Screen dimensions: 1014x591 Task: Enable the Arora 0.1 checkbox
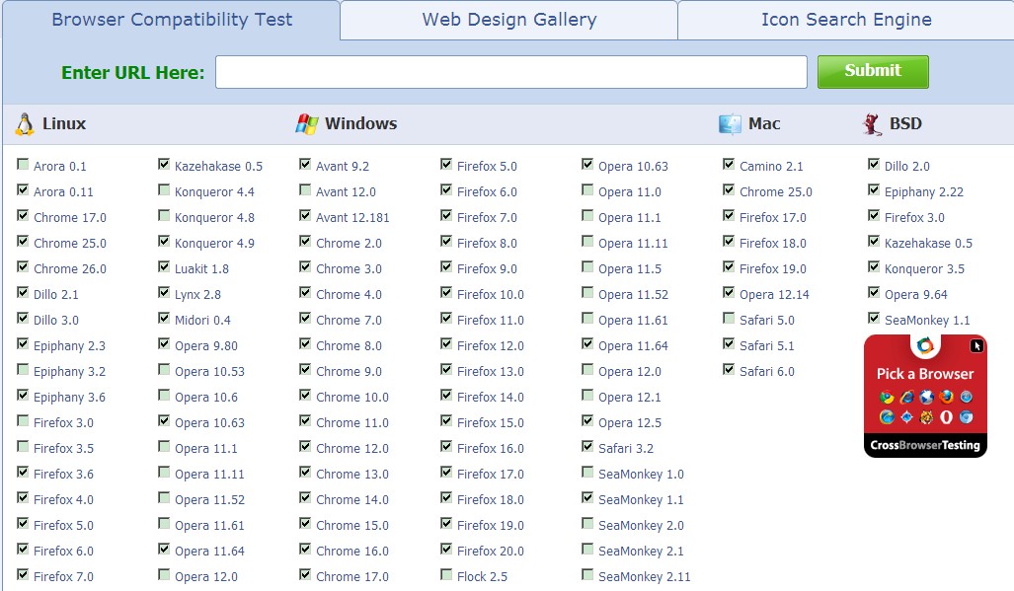click(x=23, y=164)
